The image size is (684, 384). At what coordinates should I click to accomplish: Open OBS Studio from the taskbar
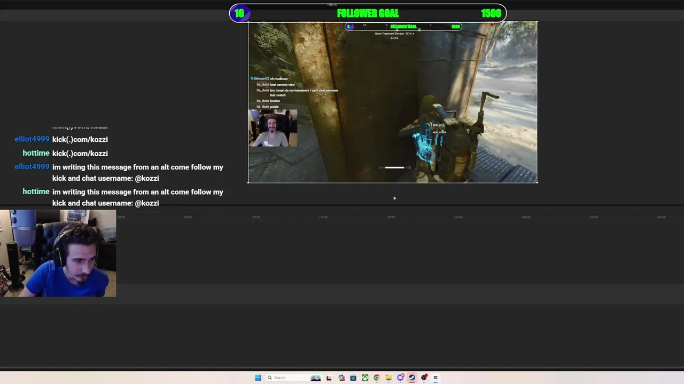[424, 378]
